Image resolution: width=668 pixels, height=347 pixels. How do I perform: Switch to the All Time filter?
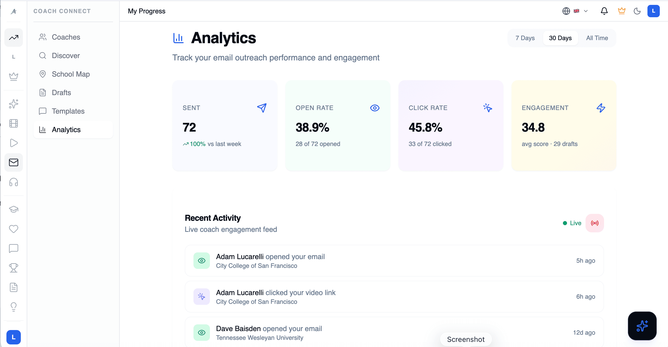coord(597,38)
